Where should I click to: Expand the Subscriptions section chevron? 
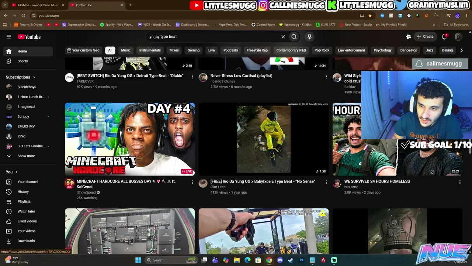34,77
